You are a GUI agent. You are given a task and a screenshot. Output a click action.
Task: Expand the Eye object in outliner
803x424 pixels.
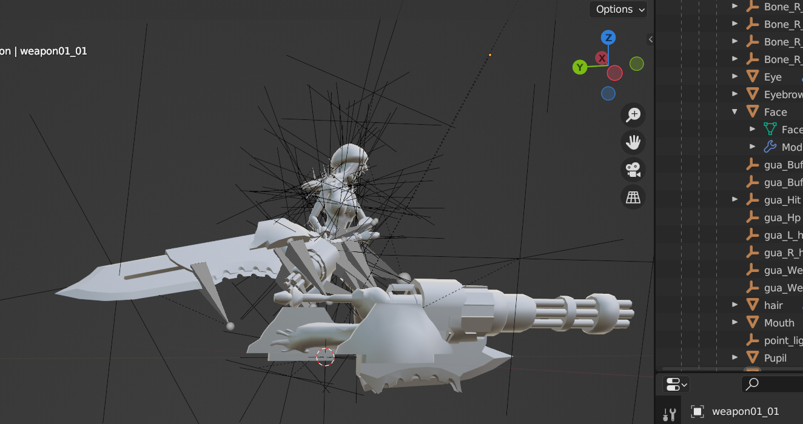[735, 77]
